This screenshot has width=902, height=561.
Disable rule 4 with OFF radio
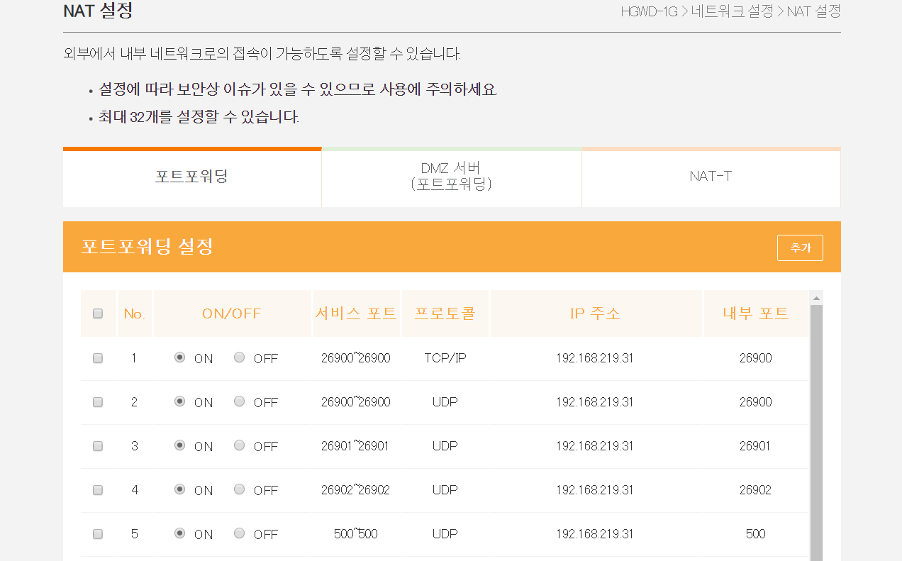click(240, 489)
